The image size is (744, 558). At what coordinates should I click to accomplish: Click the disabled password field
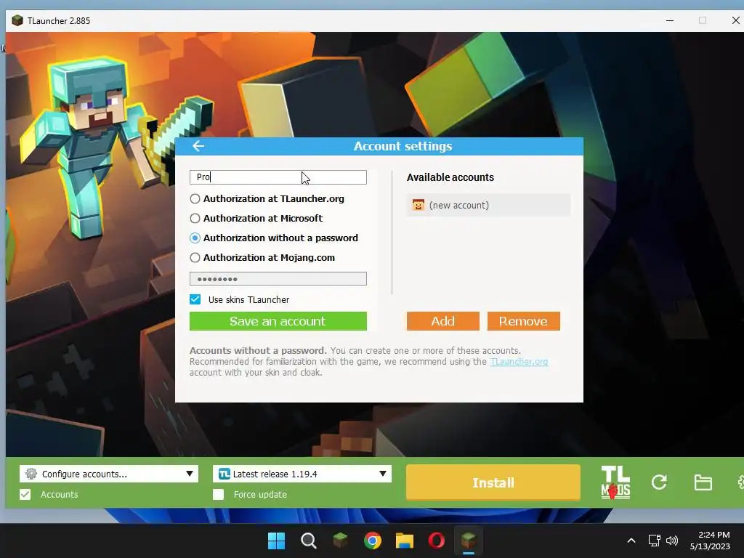pos(278,278)
